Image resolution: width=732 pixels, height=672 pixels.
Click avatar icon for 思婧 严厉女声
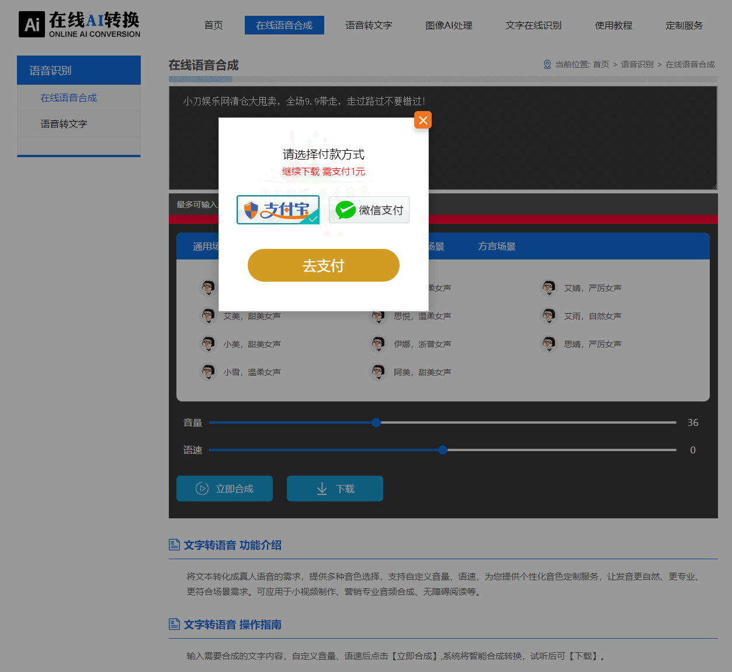tap(549, 344)
